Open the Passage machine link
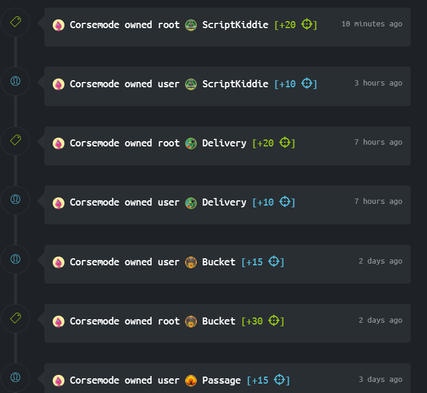This screenshot has width=427, height=393. 221,381
